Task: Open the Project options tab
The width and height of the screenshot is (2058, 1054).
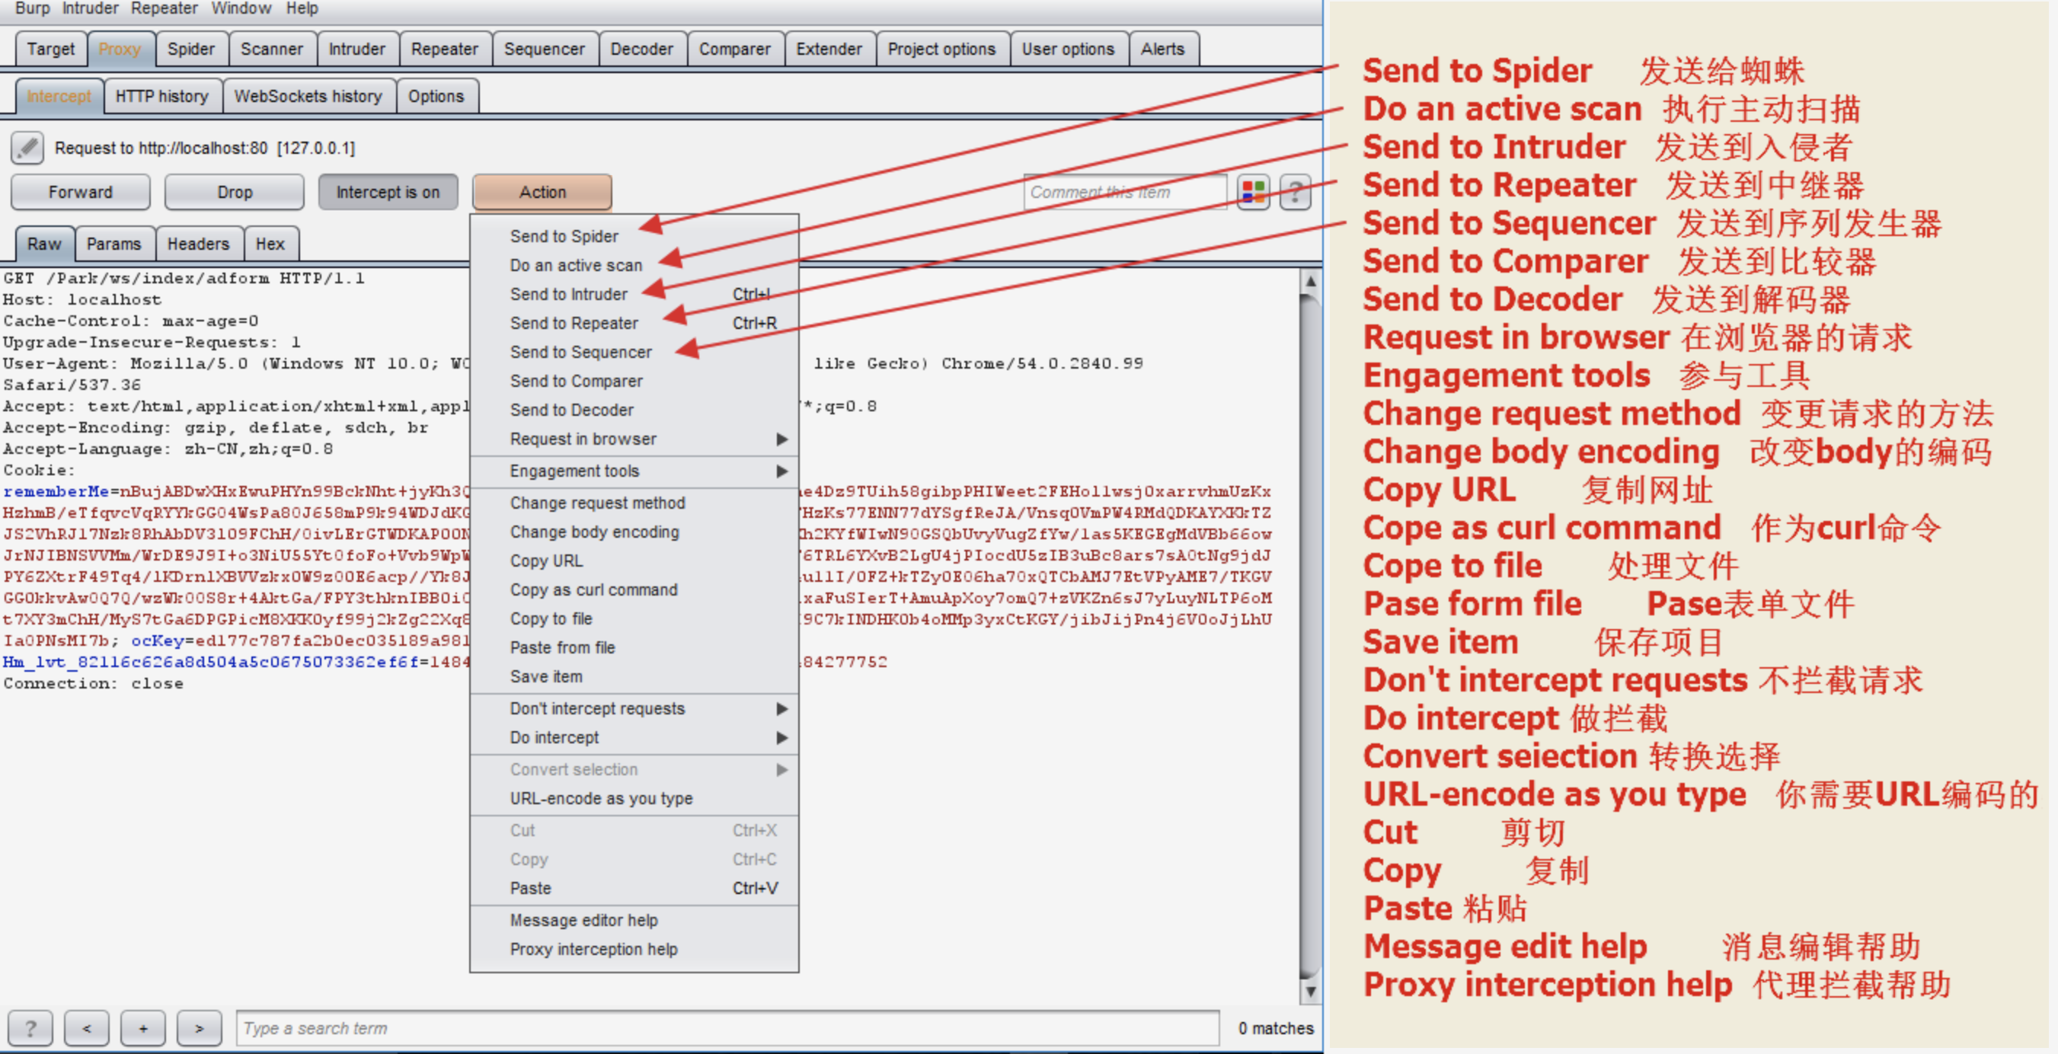Action: 942,50
